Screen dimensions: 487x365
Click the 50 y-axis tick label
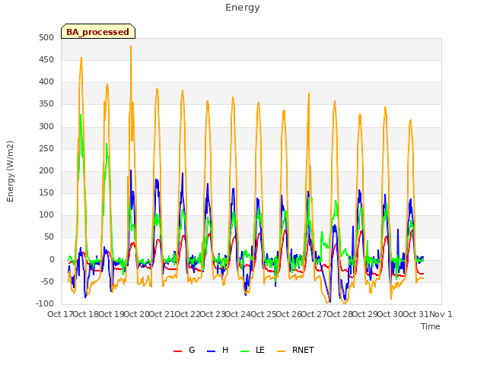point(49,237)
